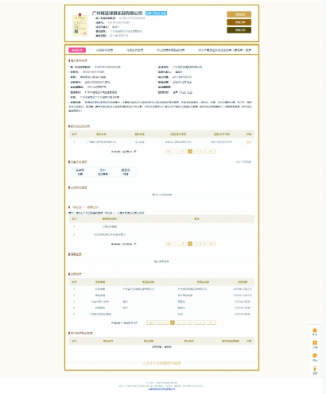Open the chat comment bubble icon
This screenshot has width=326, height=394.
point(315,356)
